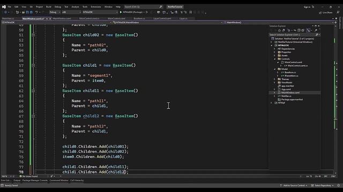The height and width of the screenshot is (192, 343).
Task: Select Notifier.cs in Solution Explorer
Action: (x=286, y=96)
